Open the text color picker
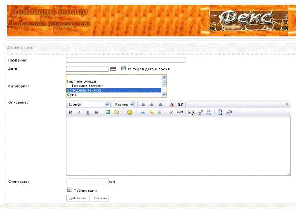Image resolution: width=296 pixels, height=209 pixels. [172, 104]
